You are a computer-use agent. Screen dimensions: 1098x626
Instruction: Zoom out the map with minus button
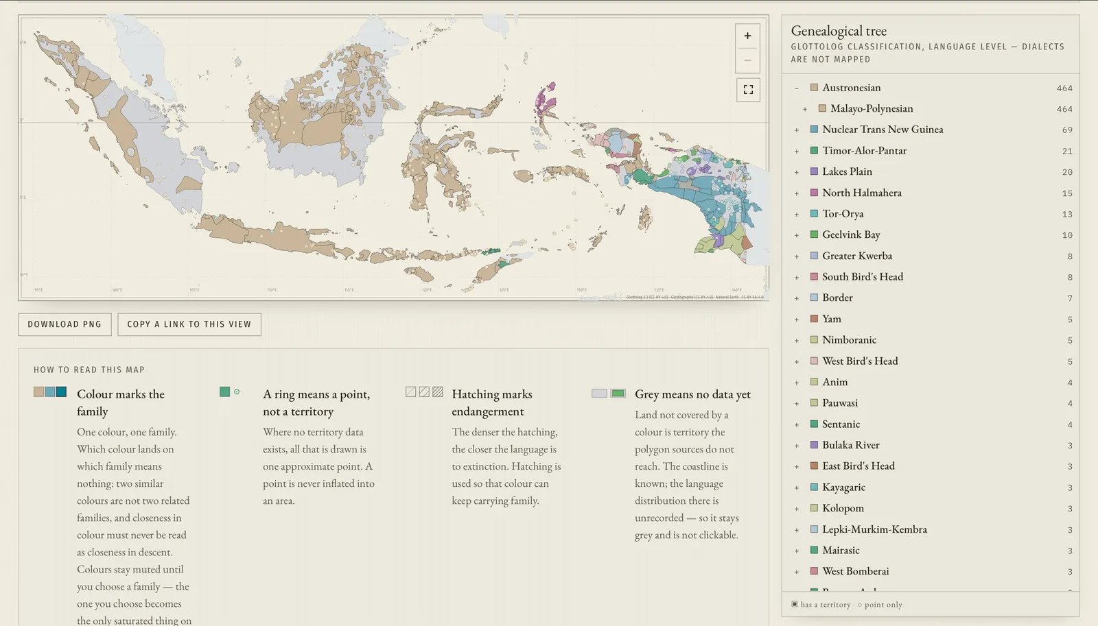747,60
